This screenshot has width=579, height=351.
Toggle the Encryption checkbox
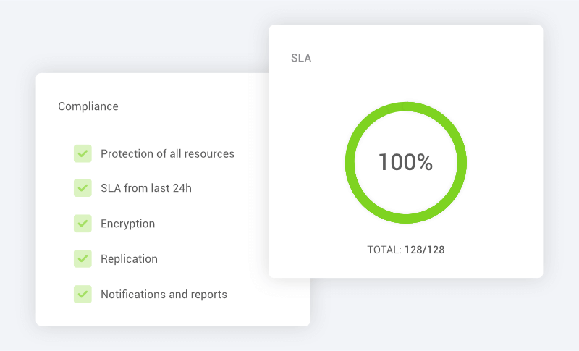pyautogui.click(x=83, y=224)
